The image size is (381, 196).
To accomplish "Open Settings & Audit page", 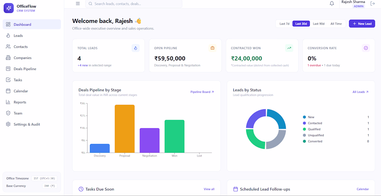I will (32, 124).
